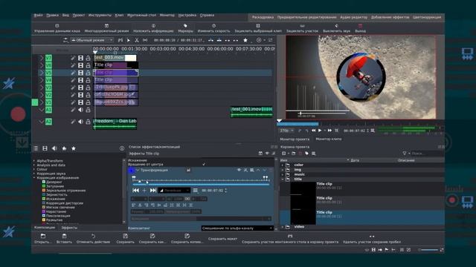
Task: Click the info icon in the effects list panel
Action: 122,148
